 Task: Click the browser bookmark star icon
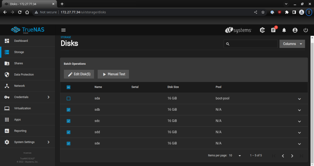[x=263, y=12]
